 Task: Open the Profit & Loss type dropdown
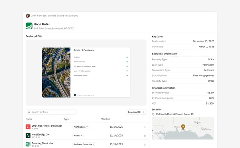[x=81, y=127]
